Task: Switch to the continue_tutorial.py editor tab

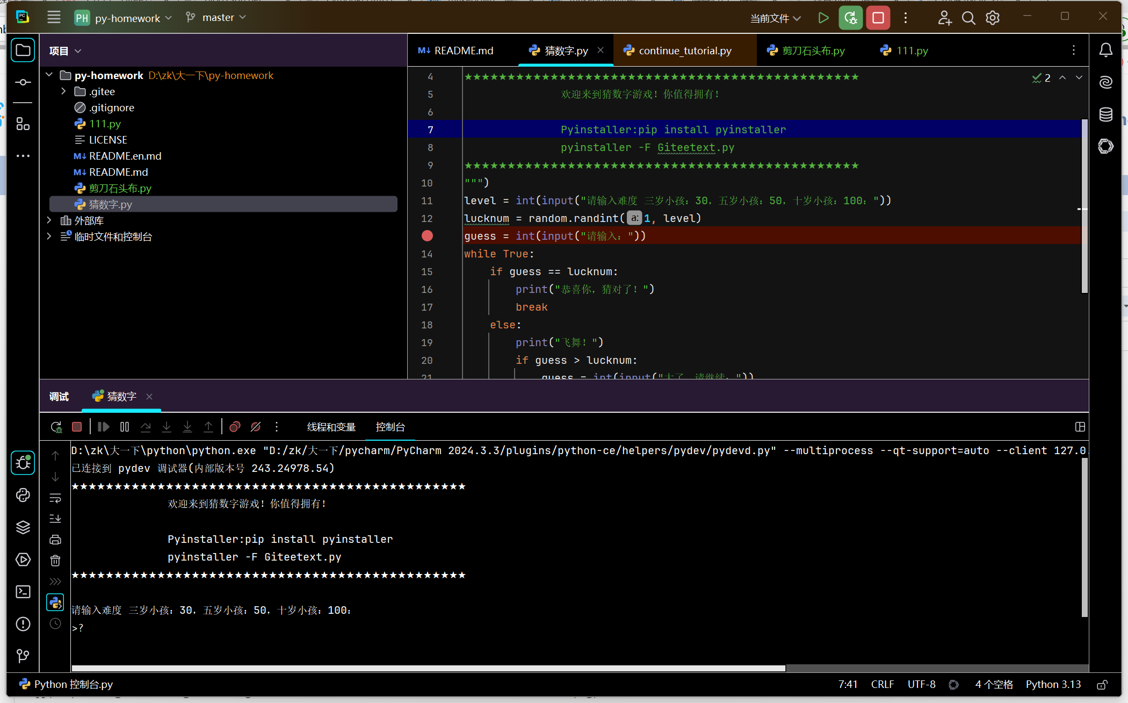Action: click(684, 51)
